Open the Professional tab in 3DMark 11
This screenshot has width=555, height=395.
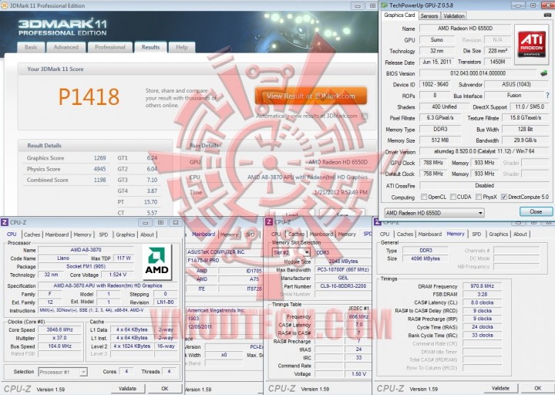pos(110,47)
